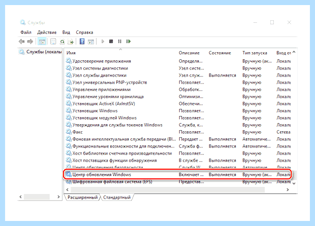The image size is (315, 226).
Task: Start the service with the play icon
Action: coord(103,42)
